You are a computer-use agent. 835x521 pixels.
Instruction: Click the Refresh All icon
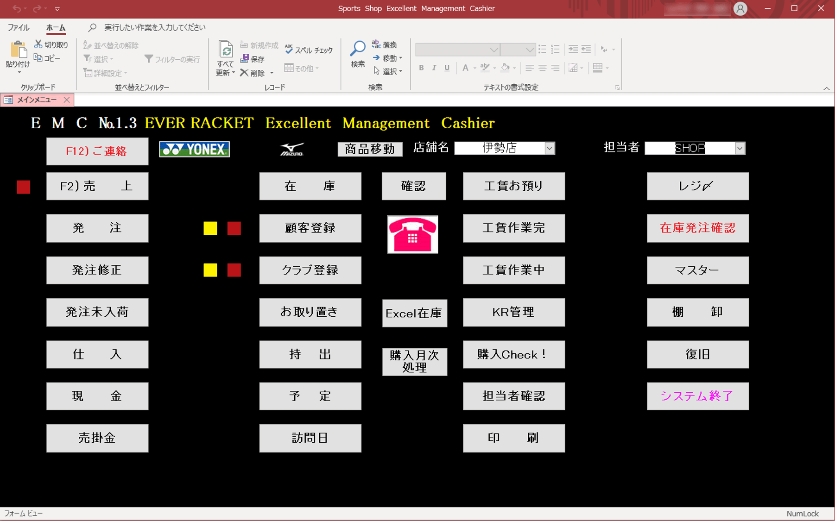click(x=226, y=50)
